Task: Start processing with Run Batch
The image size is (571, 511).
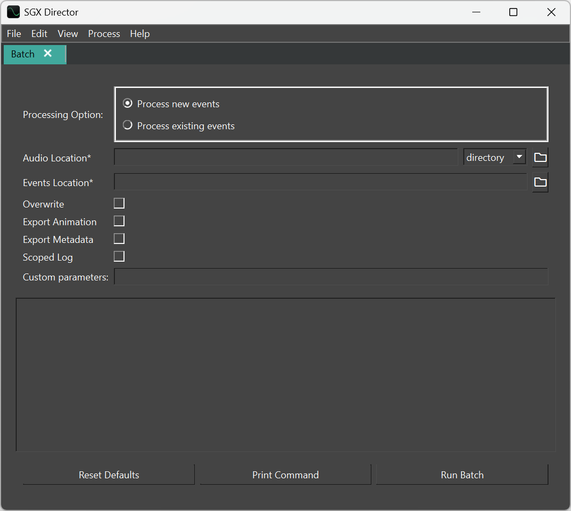Action: [462, 475]
